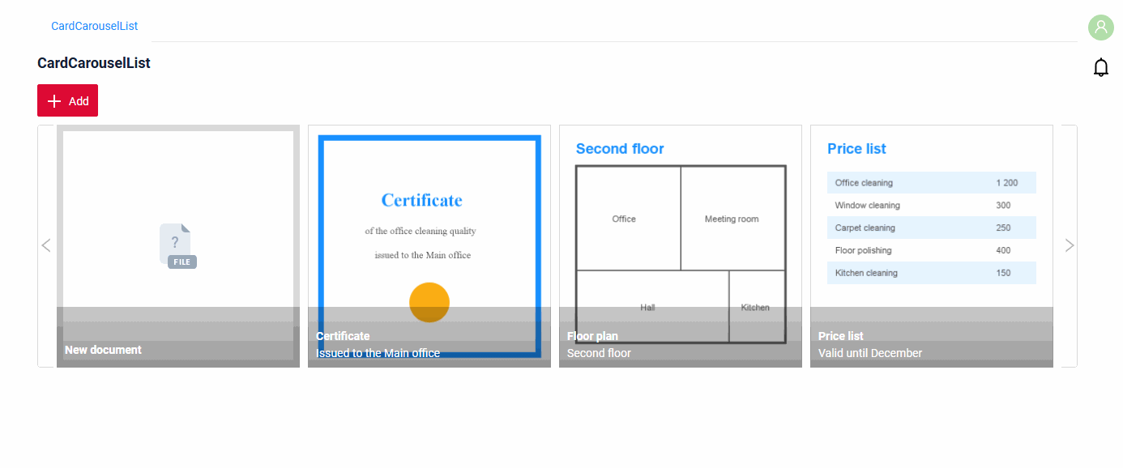Click the 'Second floor' caption under Floor plan

[599, 353]
